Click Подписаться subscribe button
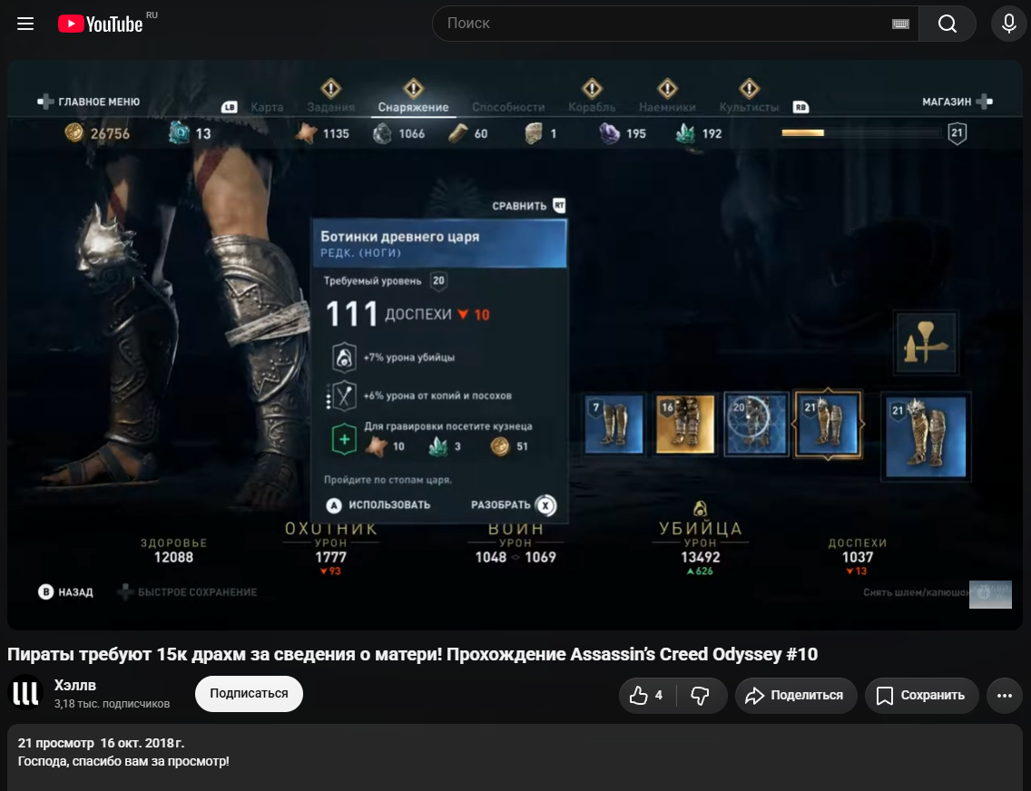 pyautogui.click(x=249, y=694)
